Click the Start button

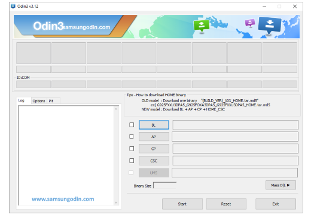182,204
